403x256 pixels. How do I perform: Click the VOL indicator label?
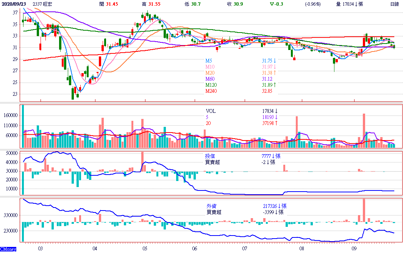211,111
